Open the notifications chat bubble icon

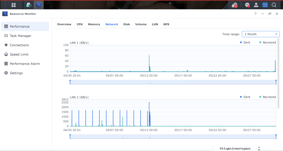247,5
